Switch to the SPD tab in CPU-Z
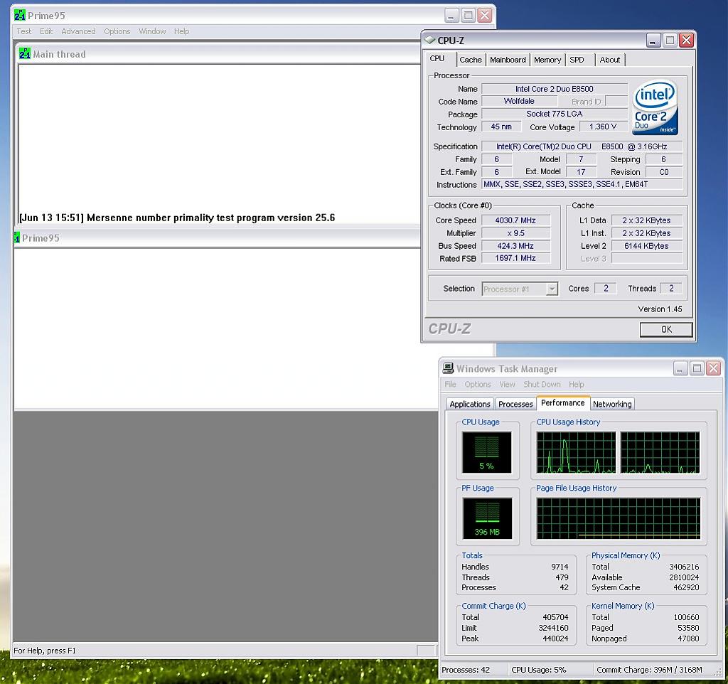The width and height of the screenshot is (728, 684). tap(577, 60)
